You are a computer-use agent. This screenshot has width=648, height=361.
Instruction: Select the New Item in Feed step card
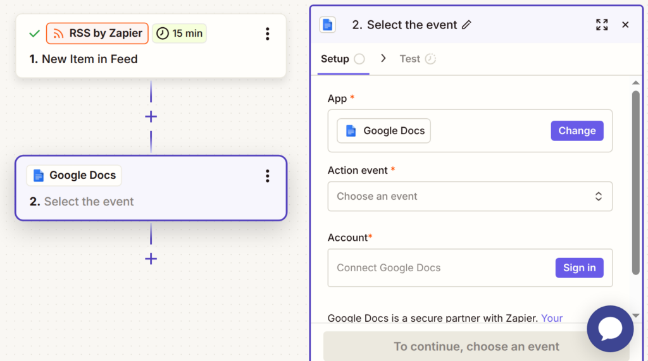151,46
